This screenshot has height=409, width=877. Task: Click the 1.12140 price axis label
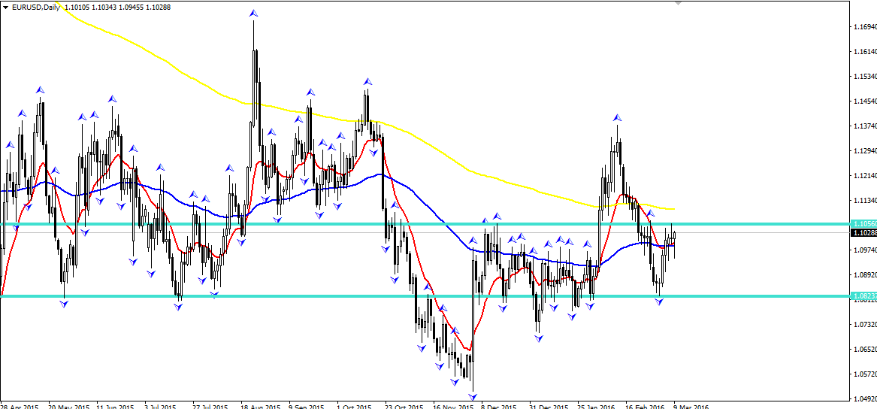[865, 176]
